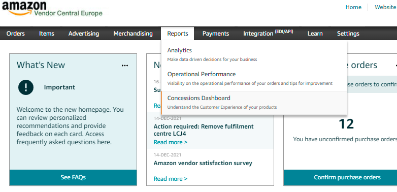Viewport: 397px width, 192px height.
Task: Click the Reports menu tab
Action: pos(178,34)
